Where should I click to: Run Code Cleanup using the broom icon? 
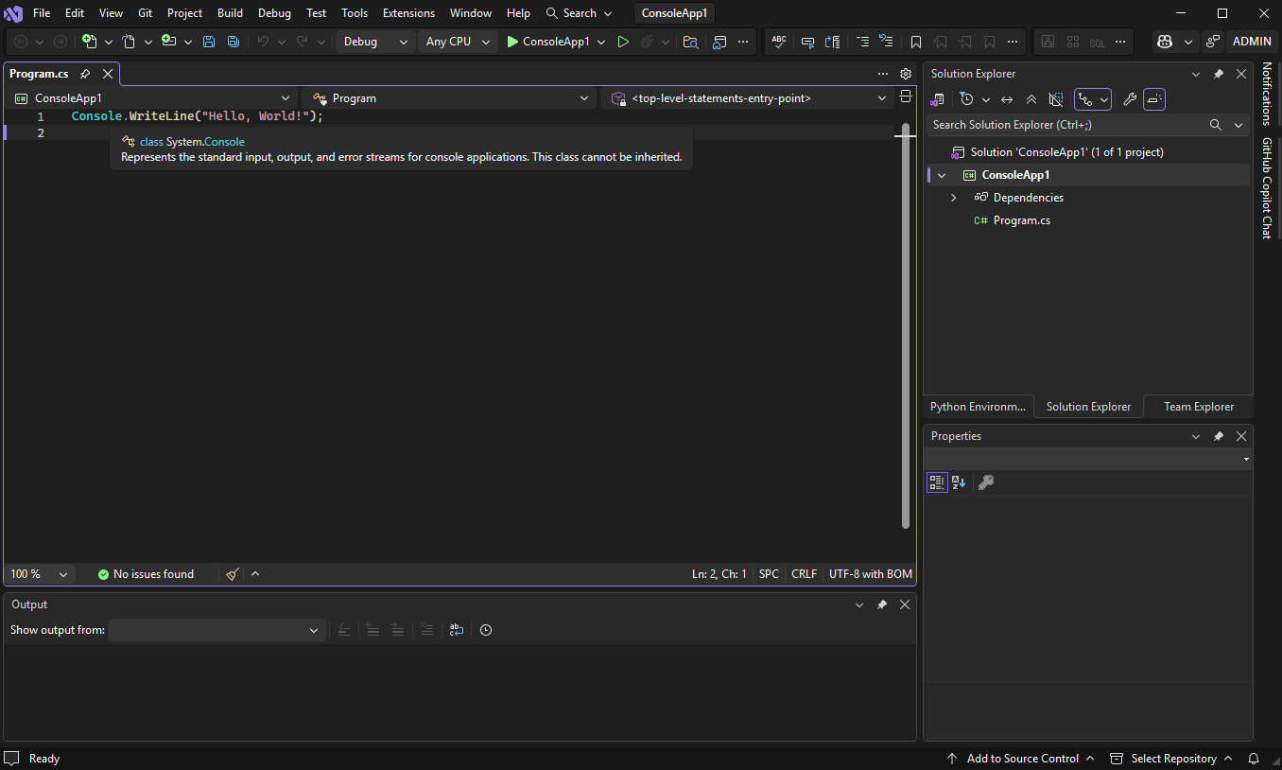(x=232, y=573)
